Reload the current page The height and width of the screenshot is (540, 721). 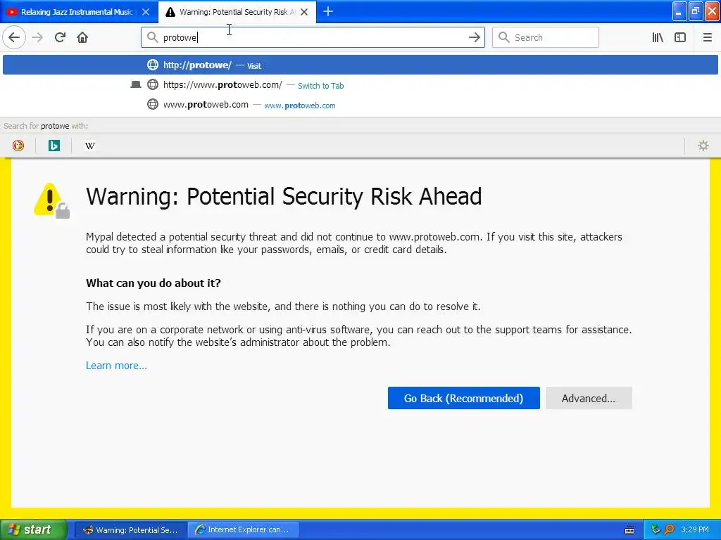(x=61, y=37)
